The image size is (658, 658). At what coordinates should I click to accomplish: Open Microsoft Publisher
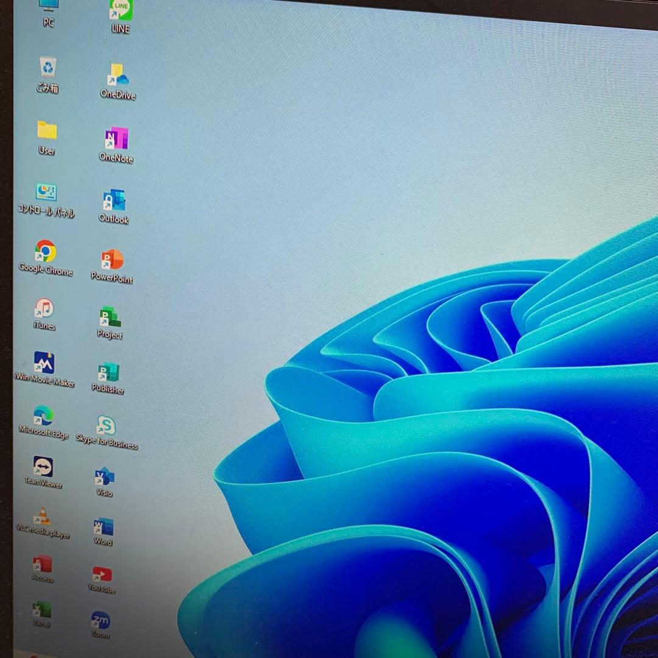coord(108,374)
